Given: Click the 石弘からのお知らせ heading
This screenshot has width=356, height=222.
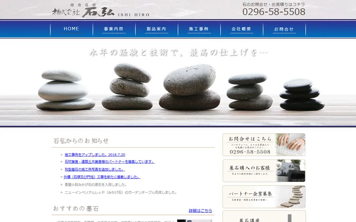Looking at the screenshot, I should [x=81, y=141].
